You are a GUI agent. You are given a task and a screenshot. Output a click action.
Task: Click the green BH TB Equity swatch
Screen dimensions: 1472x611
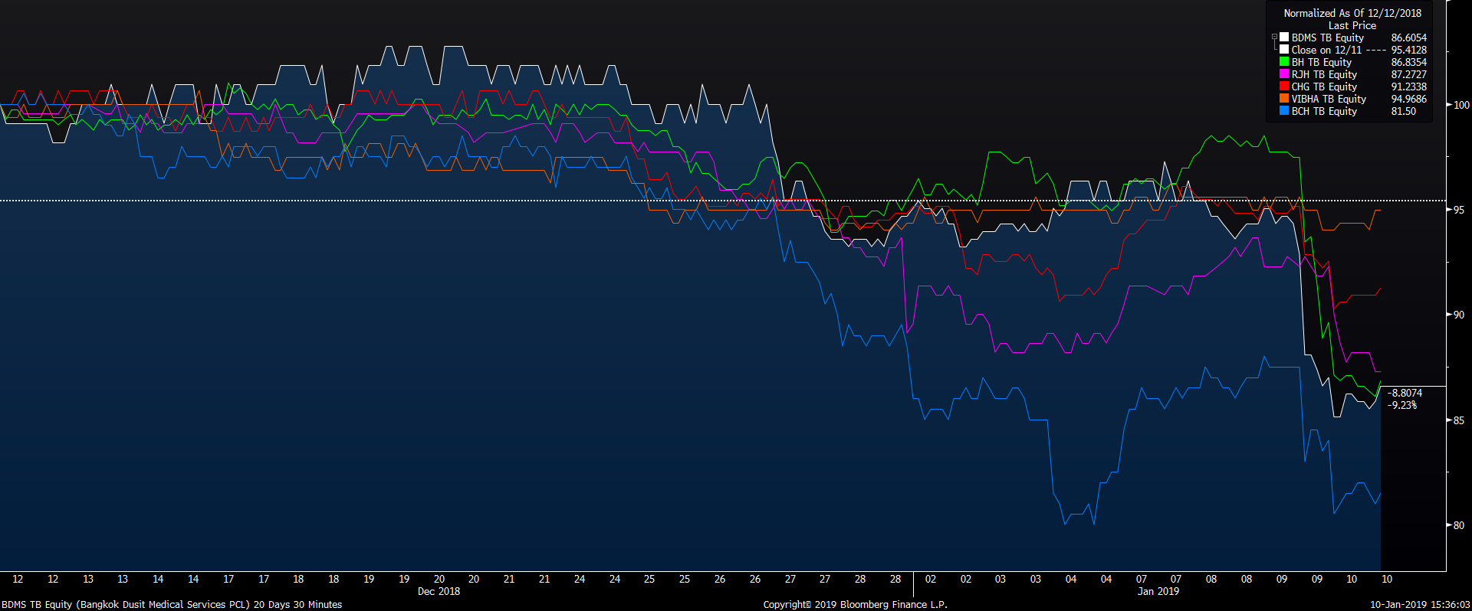pyautogui.click(x=1284, y=62)
